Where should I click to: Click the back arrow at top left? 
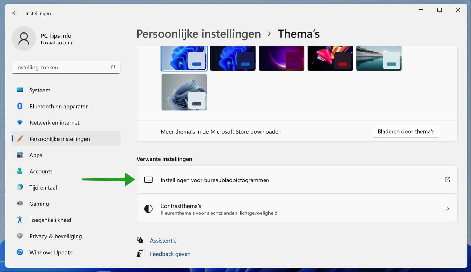pos(15,13)
